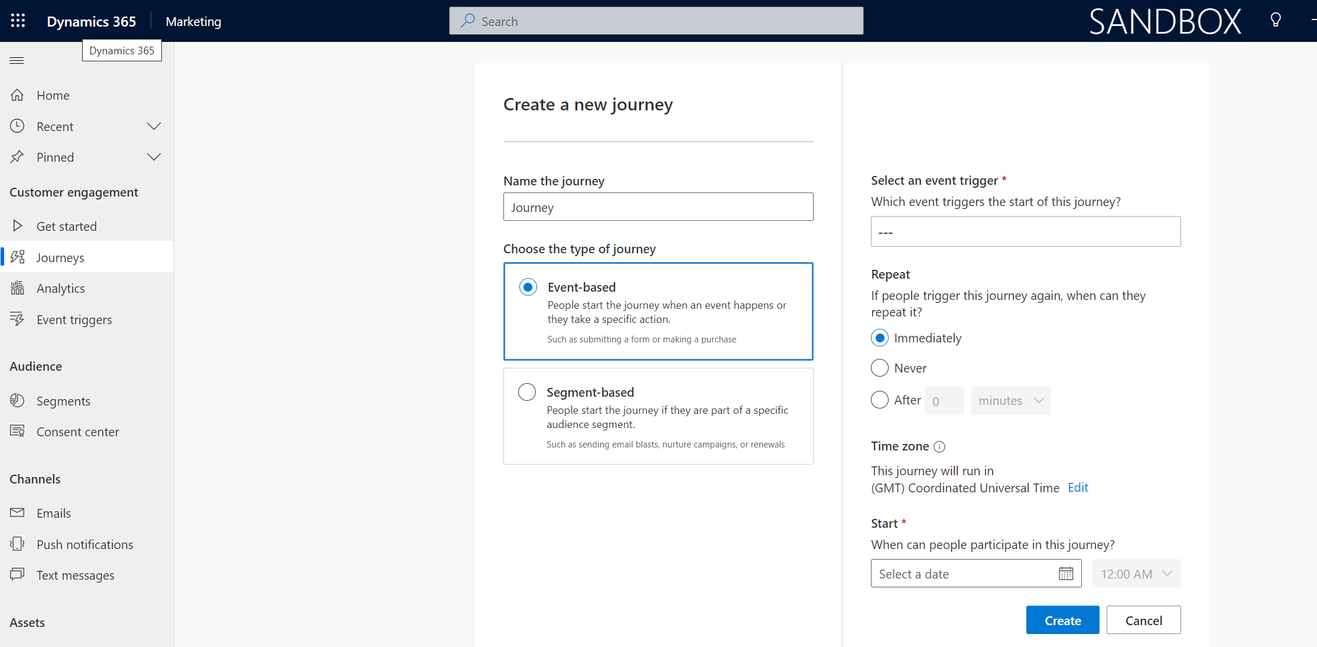
Task: Go to Consent center in sidebar
Action: [77, 432]
